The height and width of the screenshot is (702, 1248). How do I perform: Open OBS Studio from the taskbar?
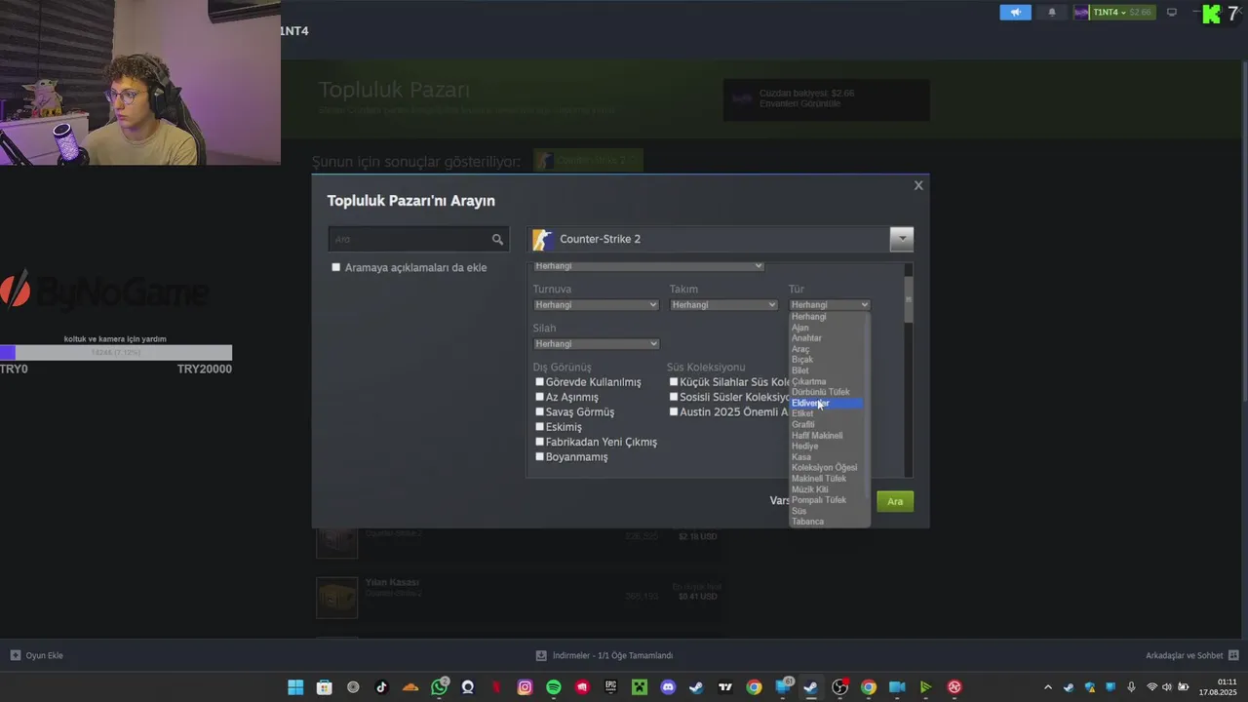840,687
